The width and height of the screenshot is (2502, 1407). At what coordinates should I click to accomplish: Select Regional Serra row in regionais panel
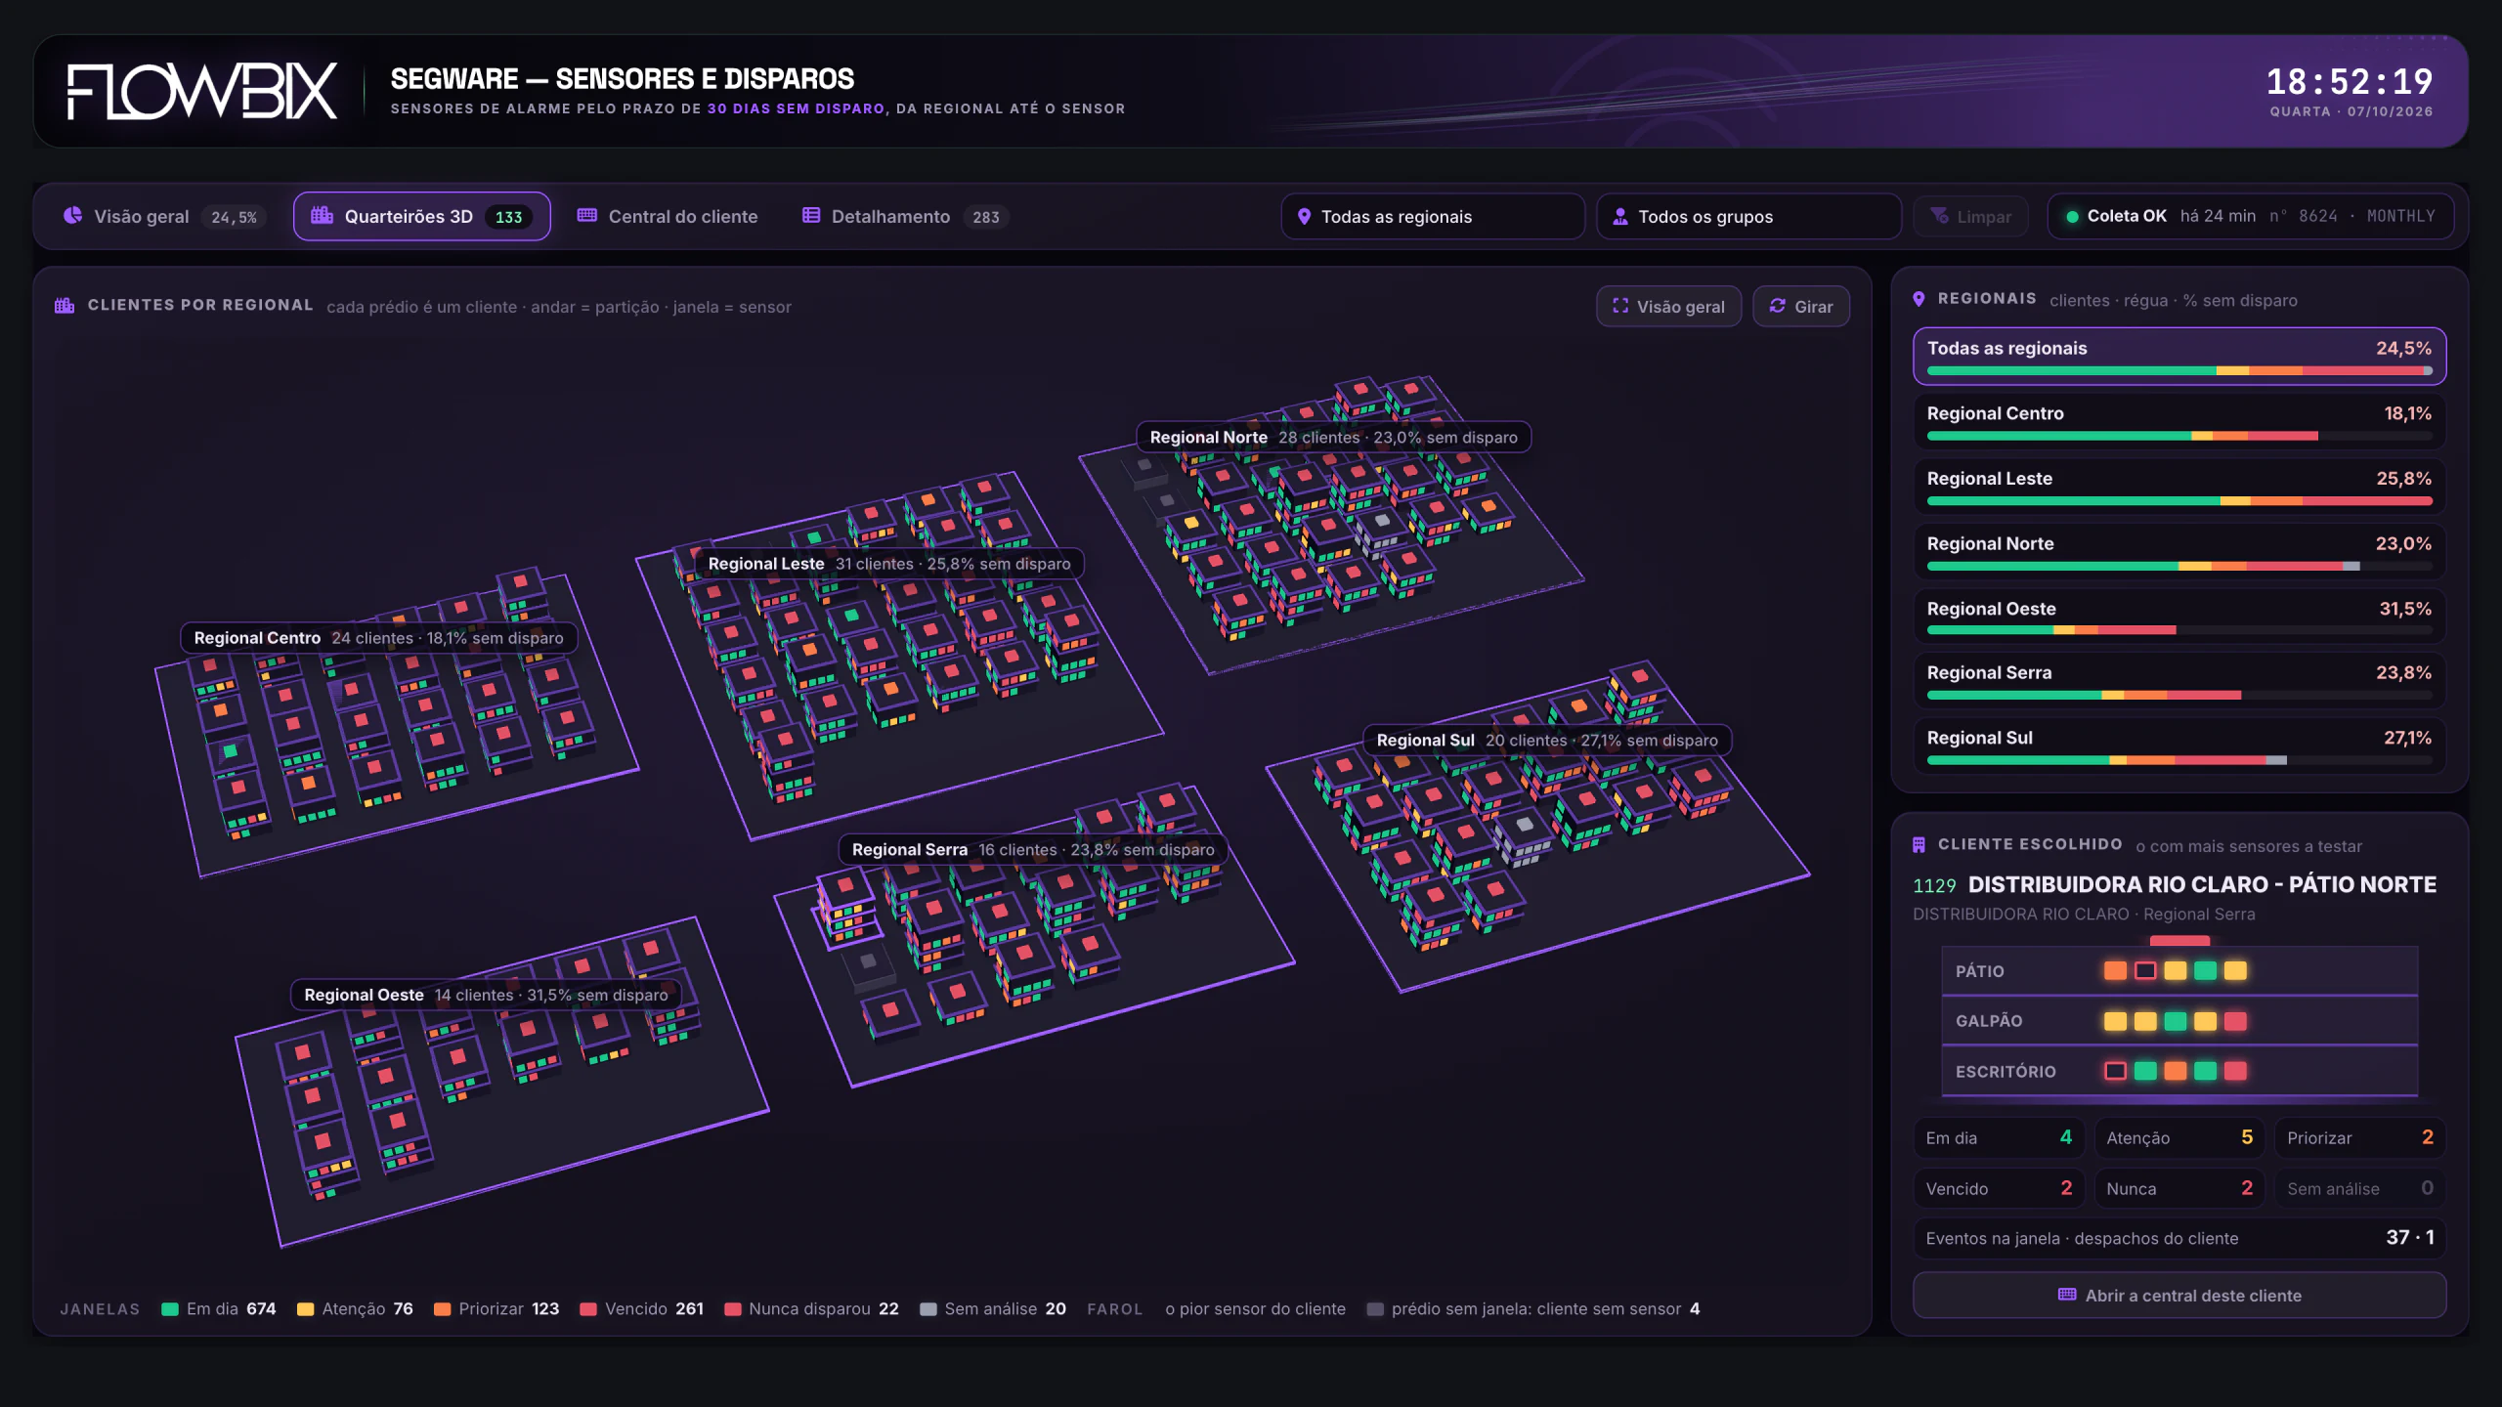[2179, 680]
